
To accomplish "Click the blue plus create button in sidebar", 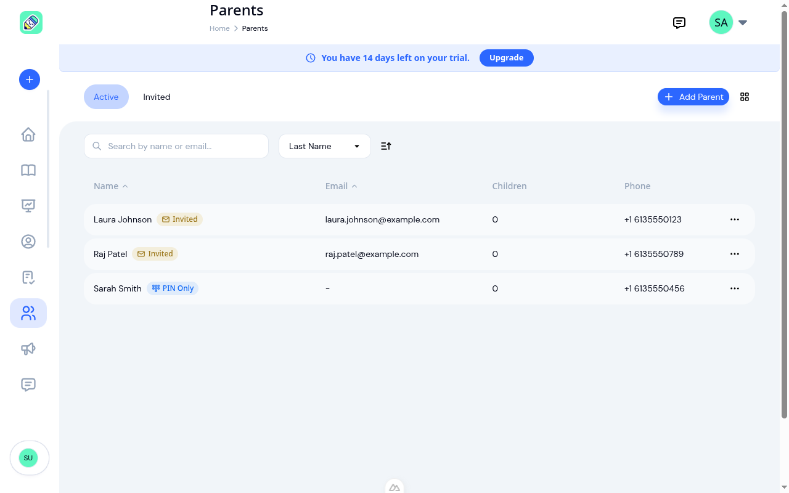I will 30,79.
